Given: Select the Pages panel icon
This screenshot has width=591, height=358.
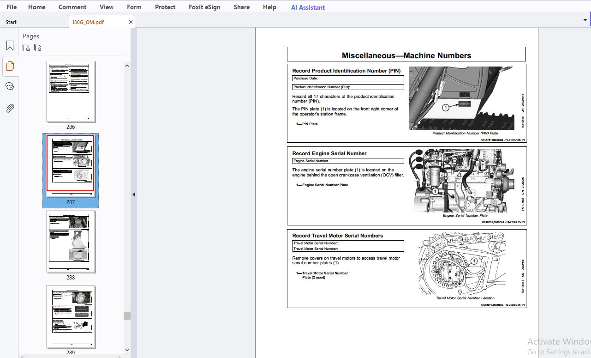Looking at the screenshot, I should 10,66.
